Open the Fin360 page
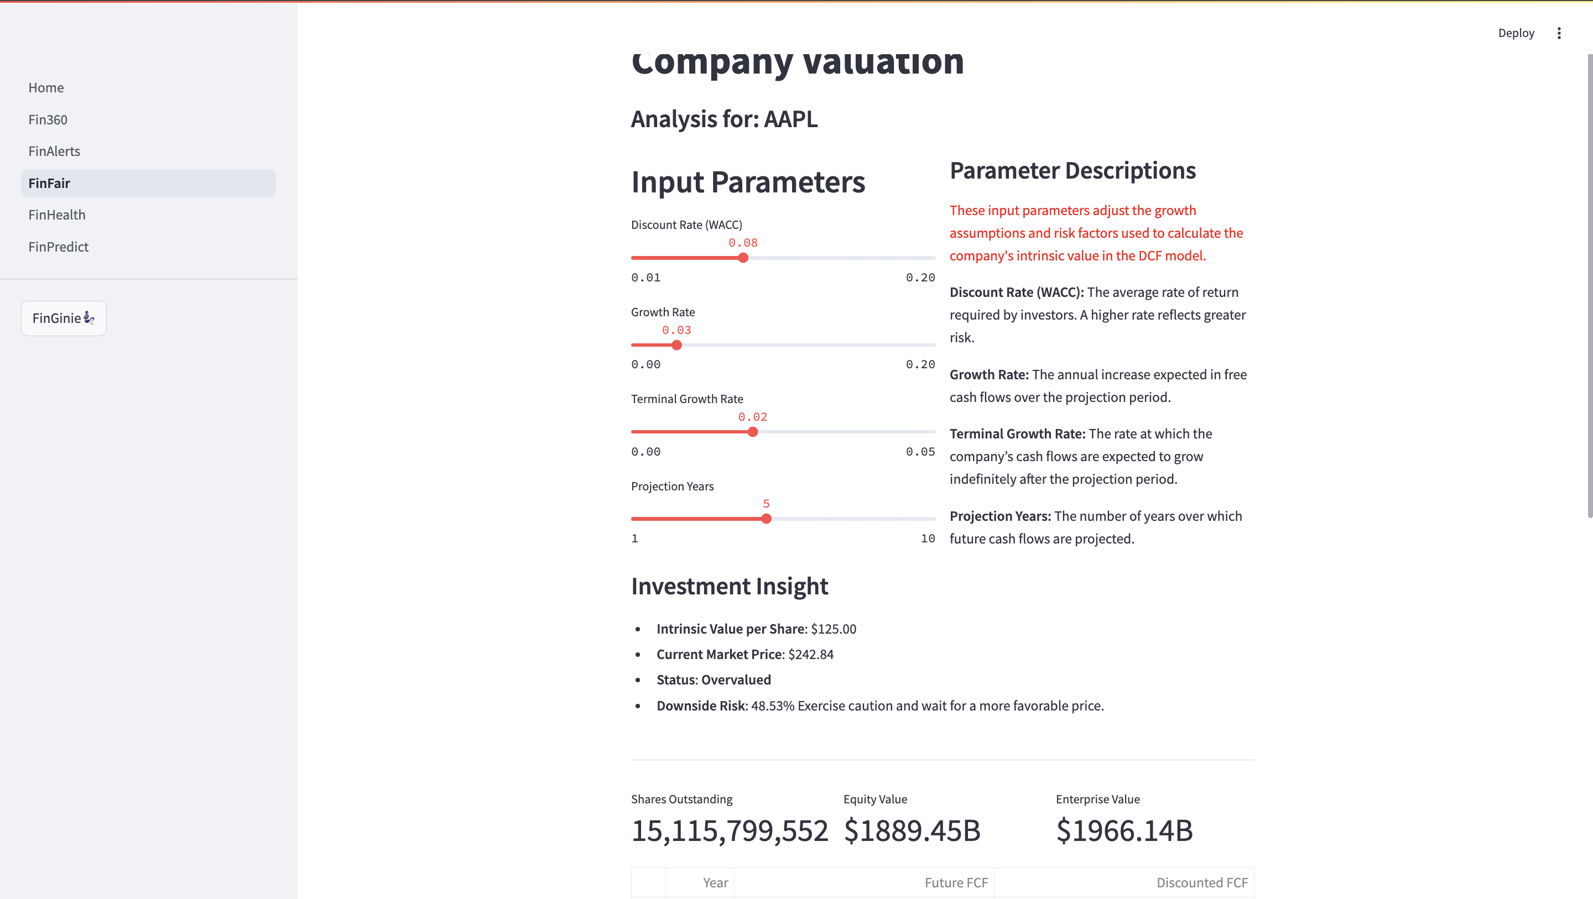Image resolution: width=1593 pixels, height=899 pixels. (48, 120)
